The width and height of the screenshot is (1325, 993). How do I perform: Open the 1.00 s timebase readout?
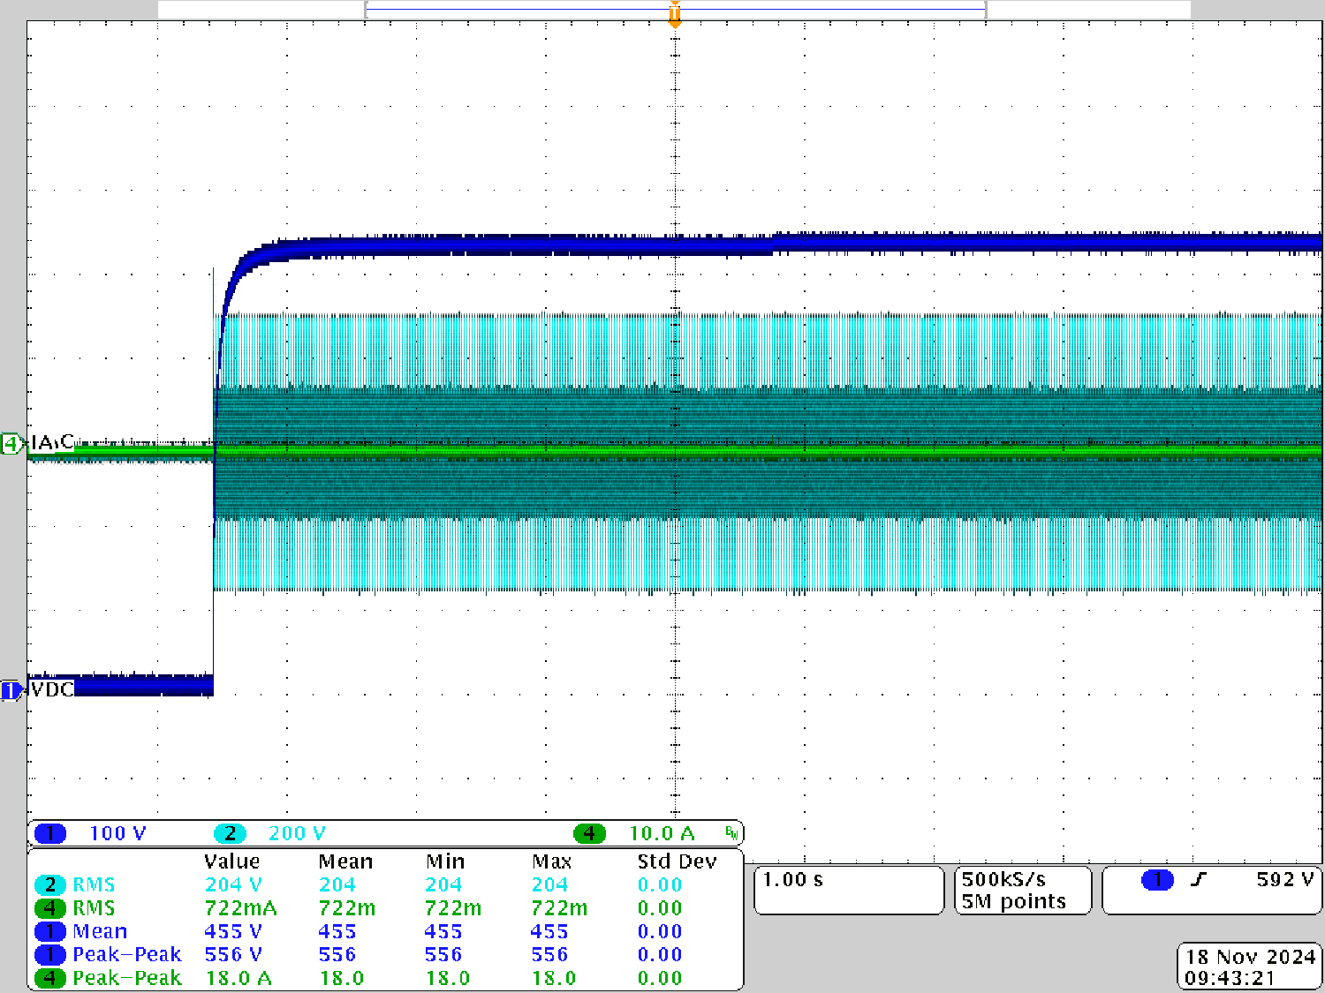coord(848,890)
